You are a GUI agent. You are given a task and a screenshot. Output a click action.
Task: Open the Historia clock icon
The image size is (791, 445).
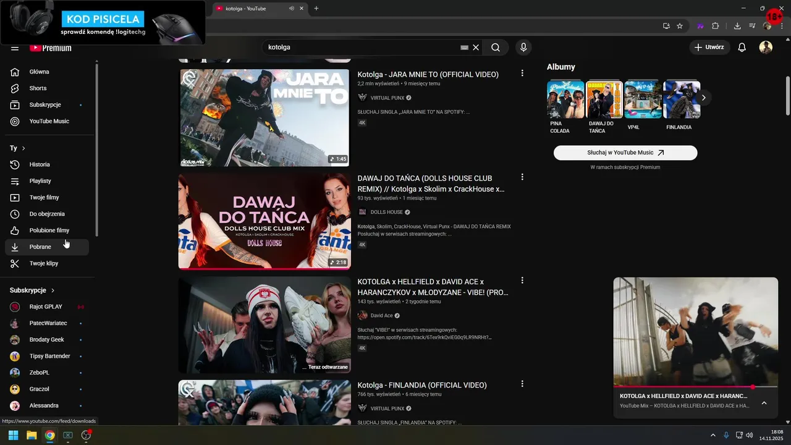(15, 164)
